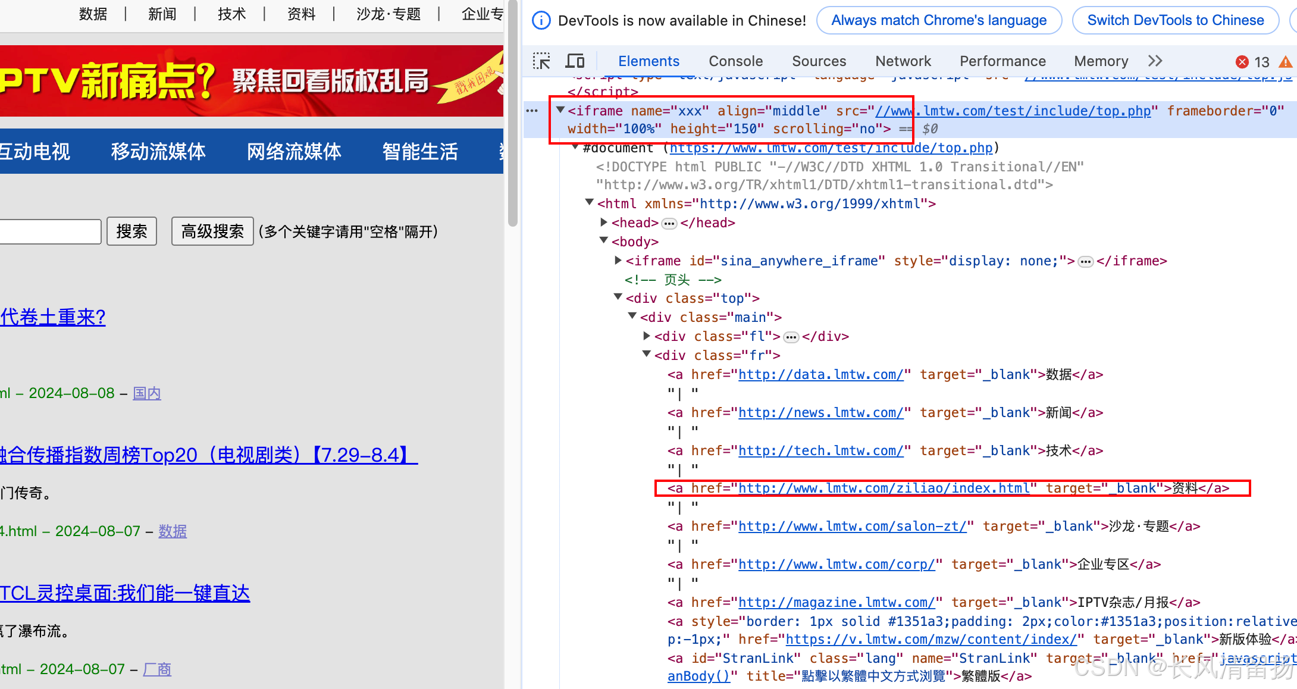Expand the collapsed head ellipsis badge
Screen dimensions: 1297x689
click(x=669, y=223)
